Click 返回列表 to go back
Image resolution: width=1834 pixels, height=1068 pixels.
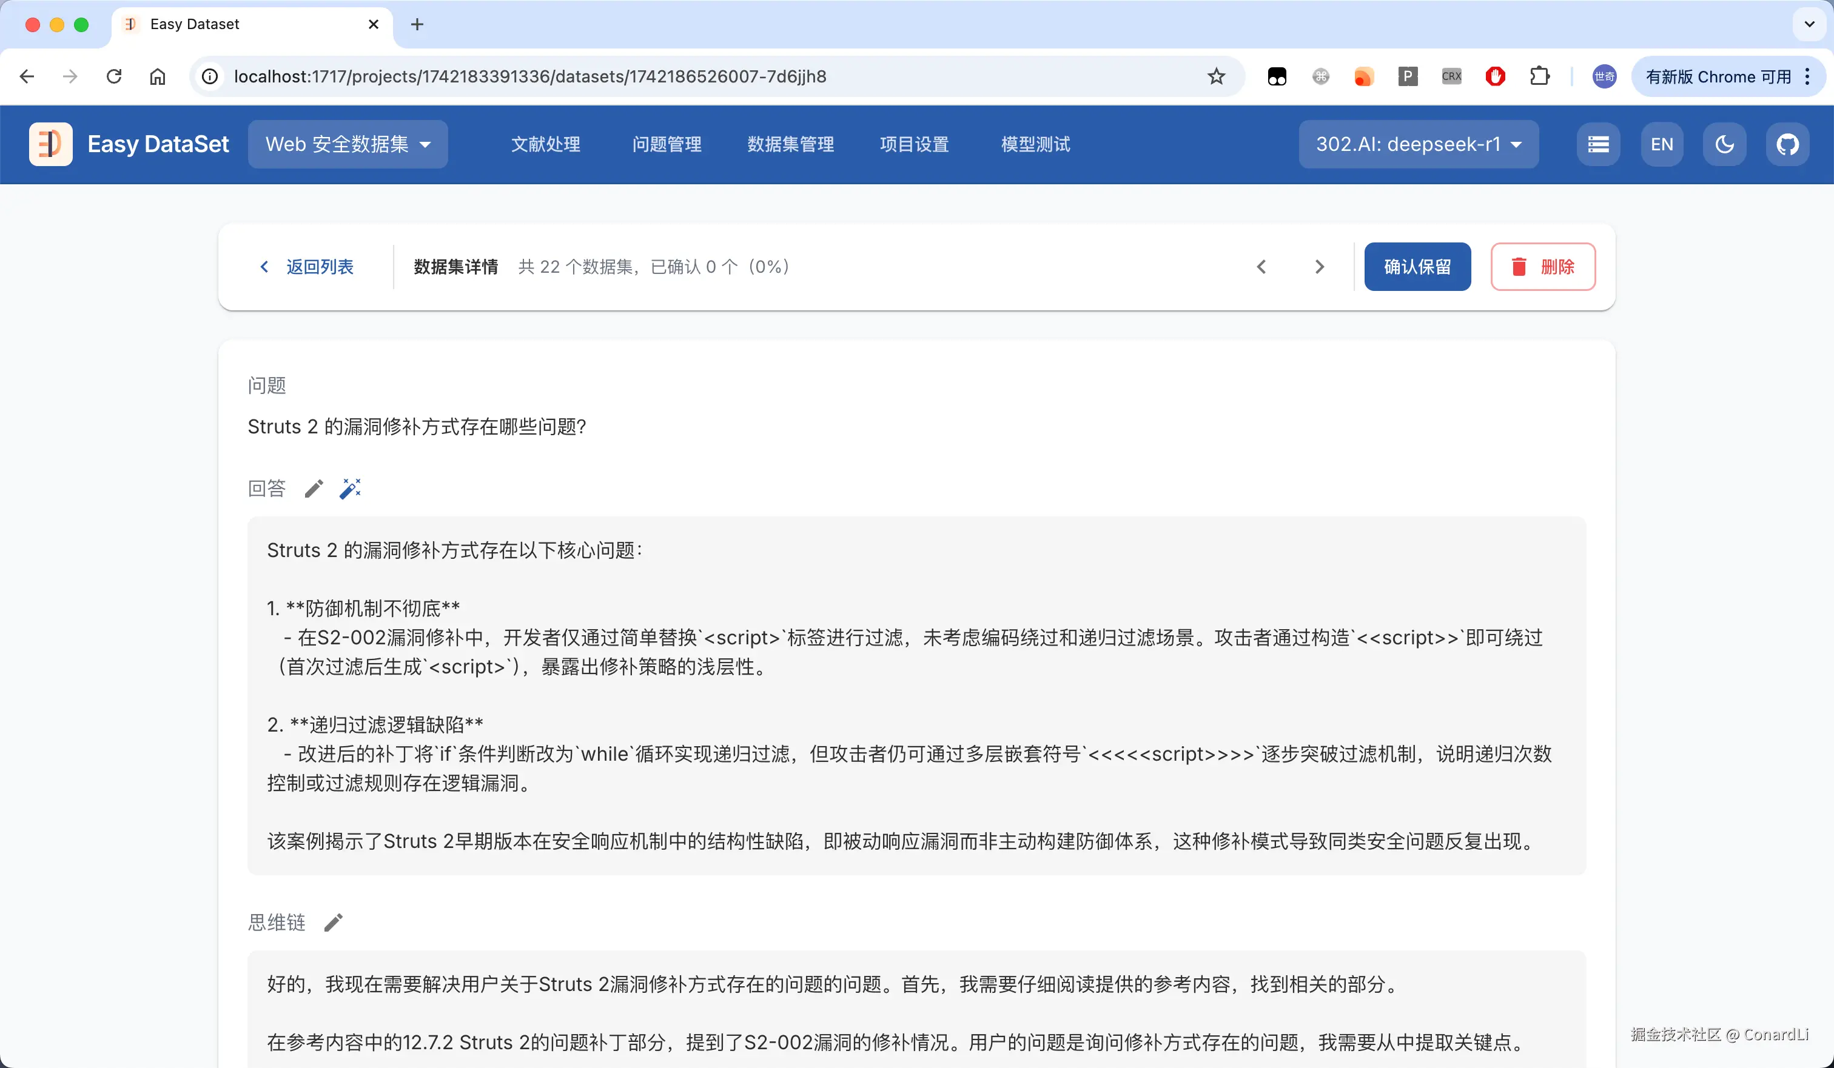(x=306, y=267)
